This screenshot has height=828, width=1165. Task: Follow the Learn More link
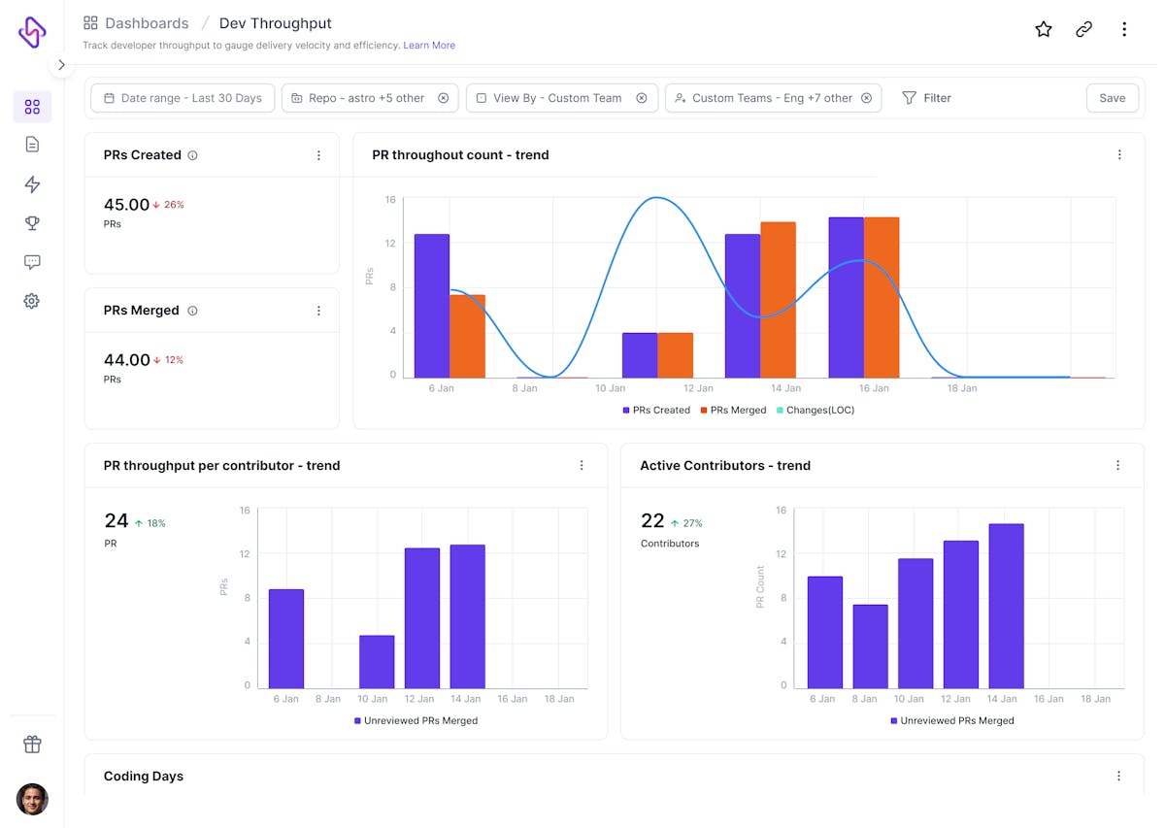(429, 46)
